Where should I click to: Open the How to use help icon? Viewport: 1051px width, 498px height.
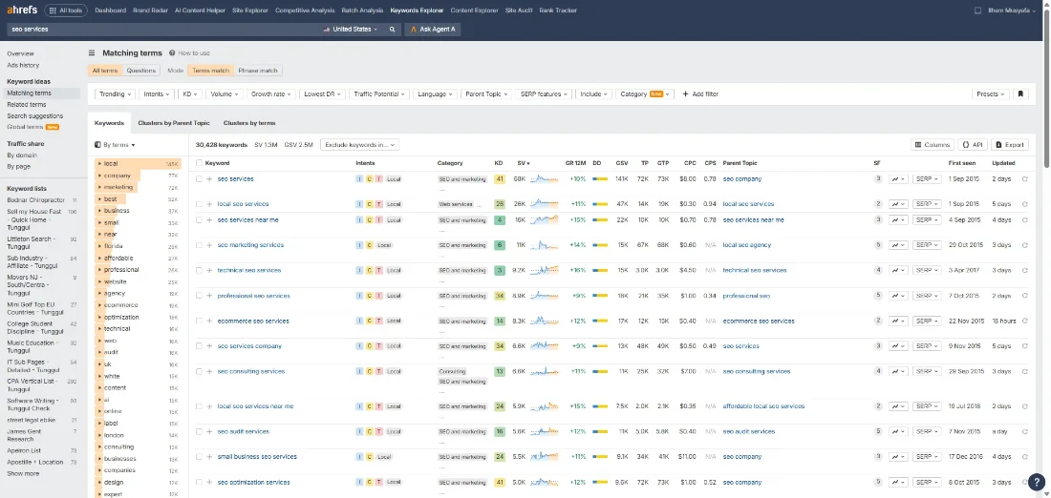coord(172,52)
